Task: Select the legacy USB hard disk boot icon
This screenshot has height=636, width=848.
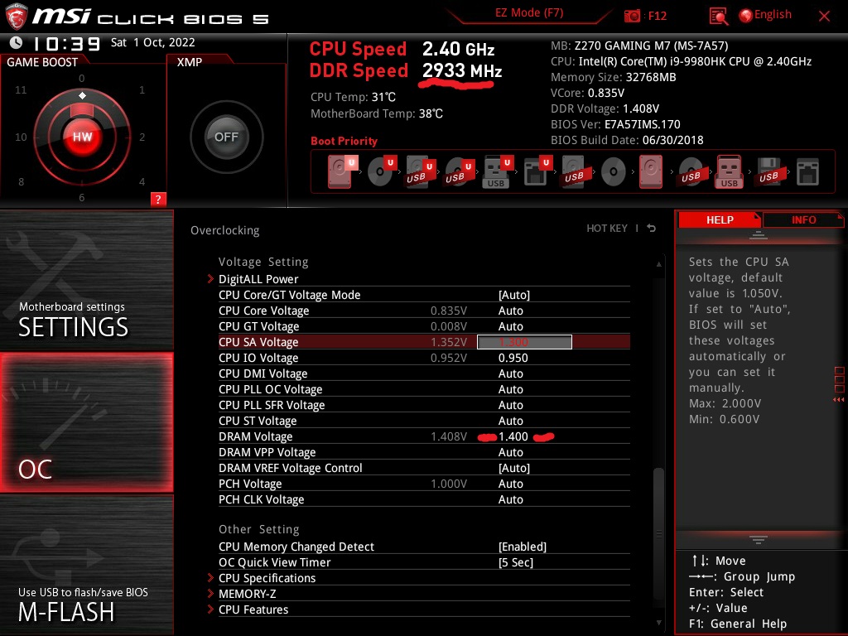Action: pyautogui.click(x=574, y=172)
